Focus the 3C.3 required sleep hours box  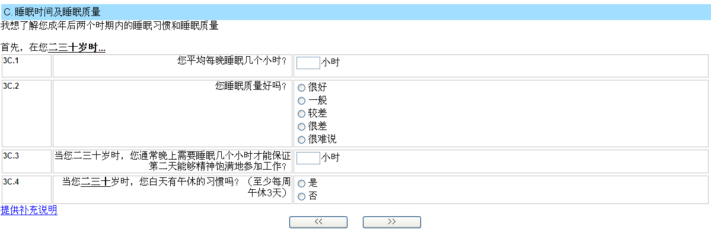pyautogui.click(x=308, y=158)
